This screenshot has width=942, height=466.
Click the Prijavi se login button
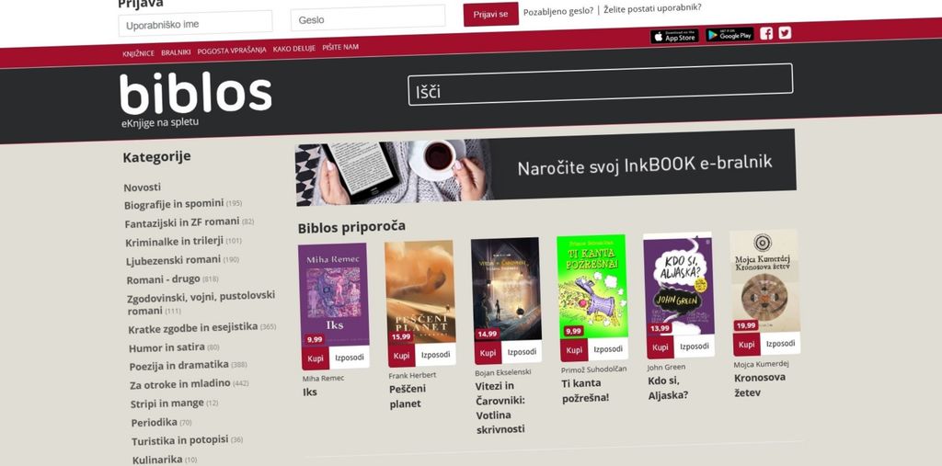coord(490,15)
